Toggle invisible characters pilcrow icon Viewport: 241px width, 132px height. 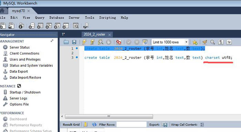coord(221,42)
